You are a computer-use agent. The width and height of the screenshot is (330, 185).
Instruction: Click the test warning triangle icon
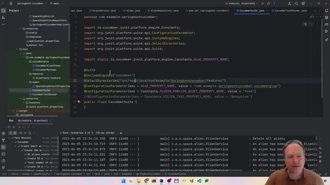tap(121, 133)
